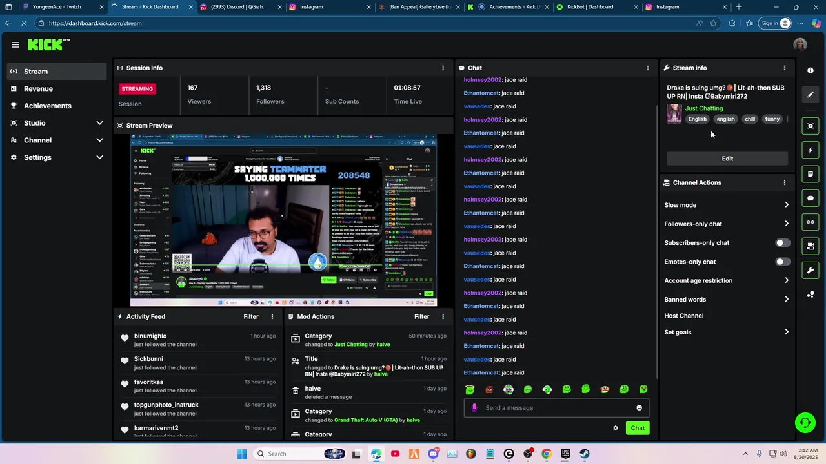Open Account age restriction chevron
Viewport: 826px width, 464px height.
pyautogui.click(x=786, y=280)
